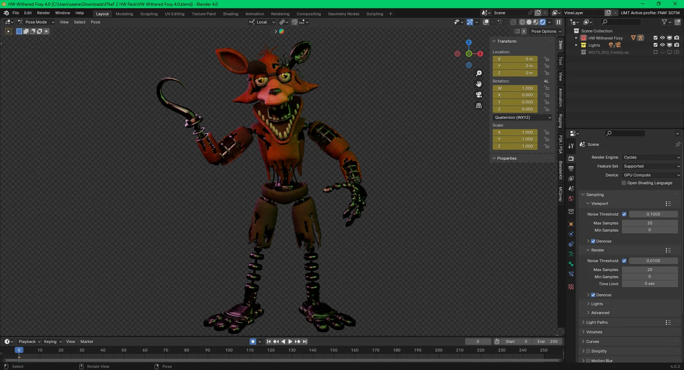684x370 pixels.
Task: Select rendered viewport shading
Action: 542,22
